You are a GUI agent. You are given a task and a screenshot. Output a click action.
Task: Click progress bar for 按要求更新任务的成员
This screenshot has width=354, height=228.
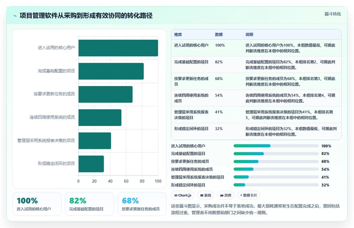point(276,162)
